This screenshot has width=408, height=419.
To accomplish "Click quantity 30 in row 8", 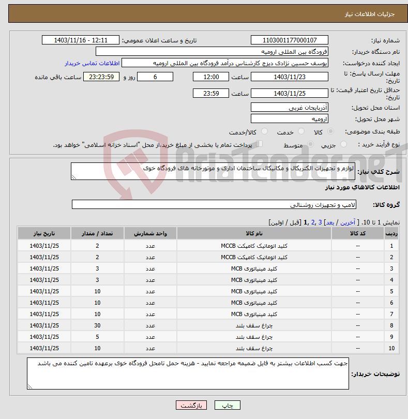I will [x=97, y=325].
